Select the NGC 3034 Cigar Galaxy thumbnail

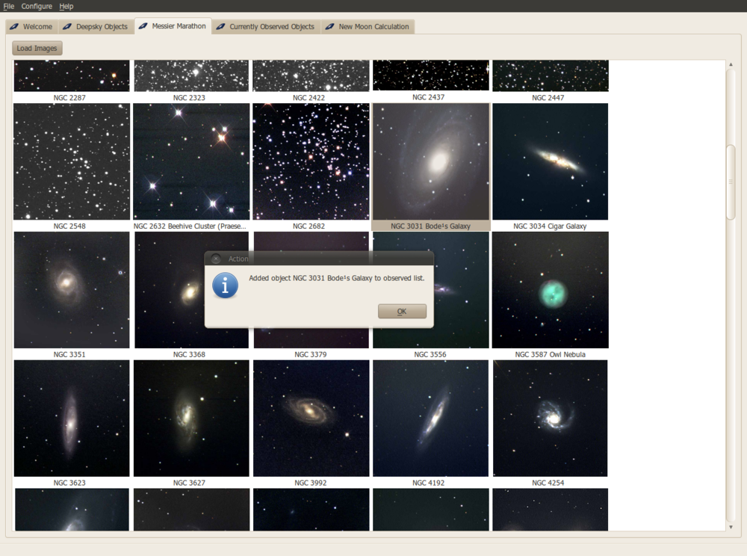point(550,161)
